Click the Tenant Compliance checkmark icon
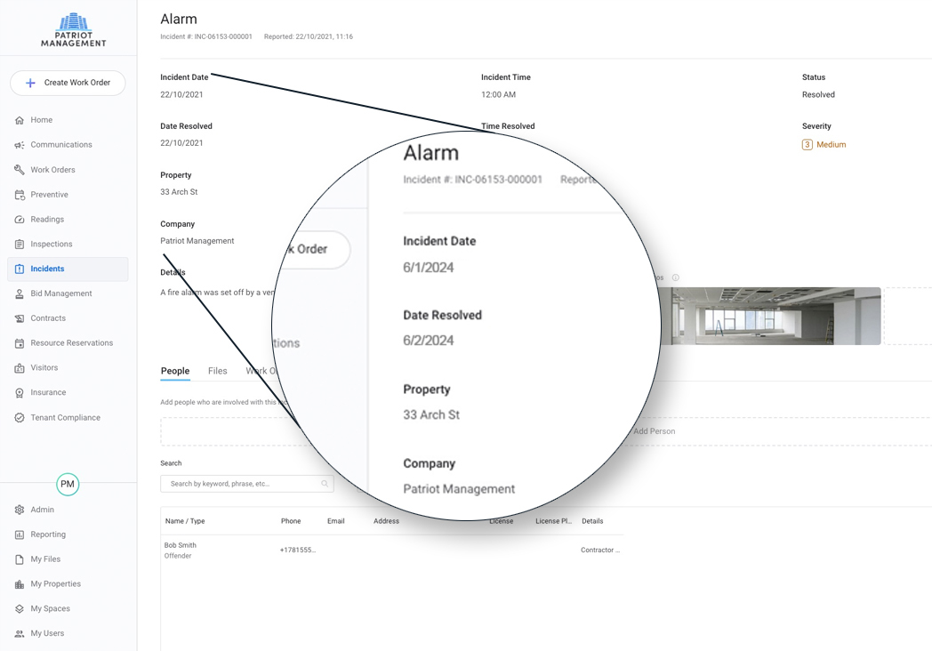 pos(20,418)
